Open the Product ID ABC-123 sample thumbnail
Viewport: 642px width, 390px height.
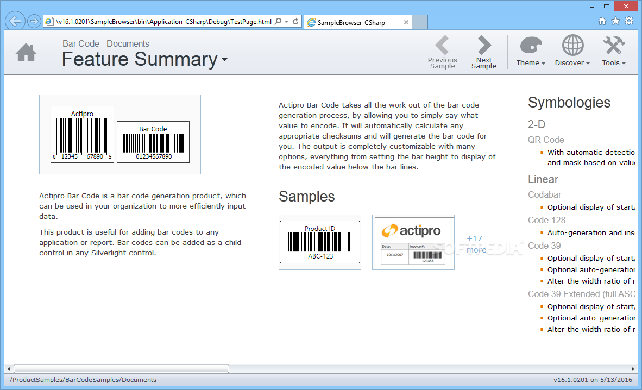320,242
